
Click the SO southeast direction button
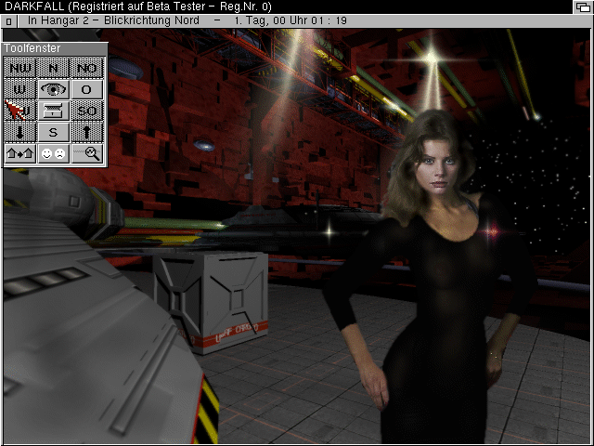pos(86,111)
